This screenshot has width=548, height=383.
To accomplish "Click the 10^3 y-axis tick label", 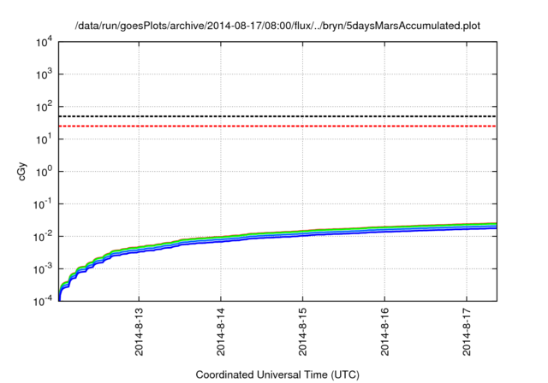I will (45, 74).
